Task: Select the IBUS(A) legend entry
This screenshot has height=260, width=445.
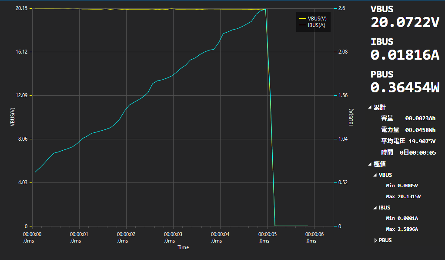Action: (x=316, y=25)
